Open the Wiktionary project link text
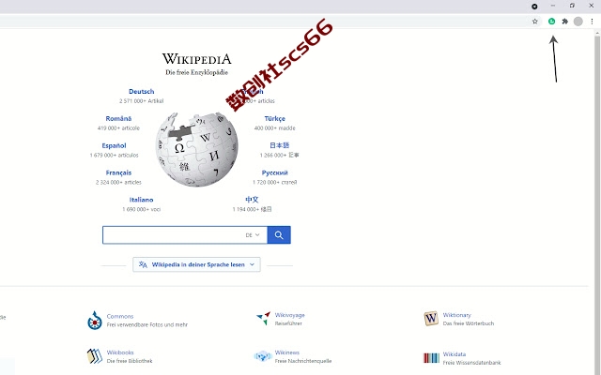 pos(457,315)
